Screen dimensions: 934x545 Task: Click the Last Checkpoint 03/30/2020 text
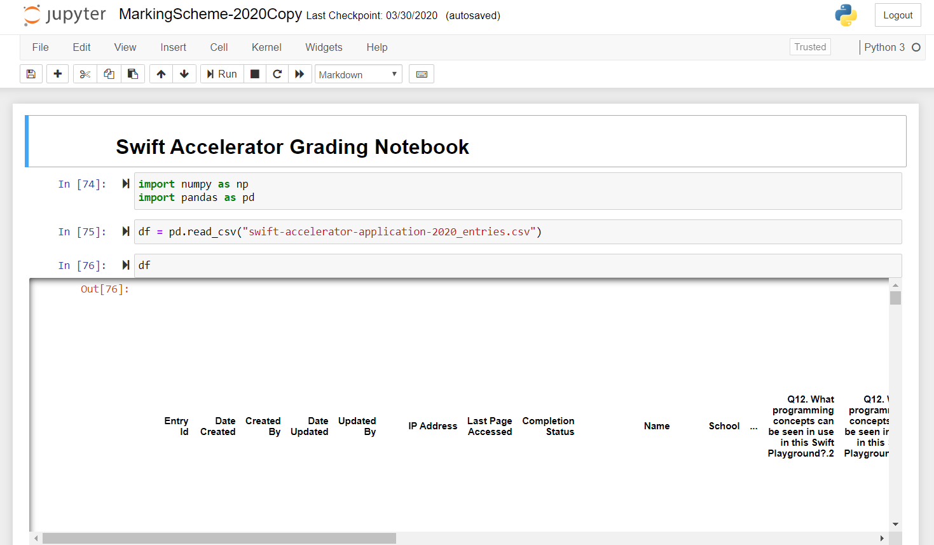click(x=372, y=15)
